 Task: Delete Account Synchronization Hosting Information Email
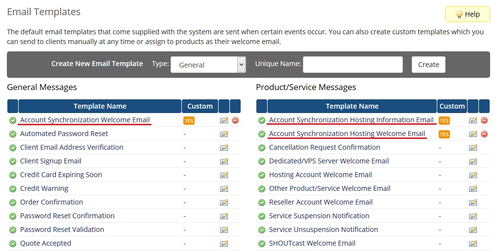click(x=484, y=120)
